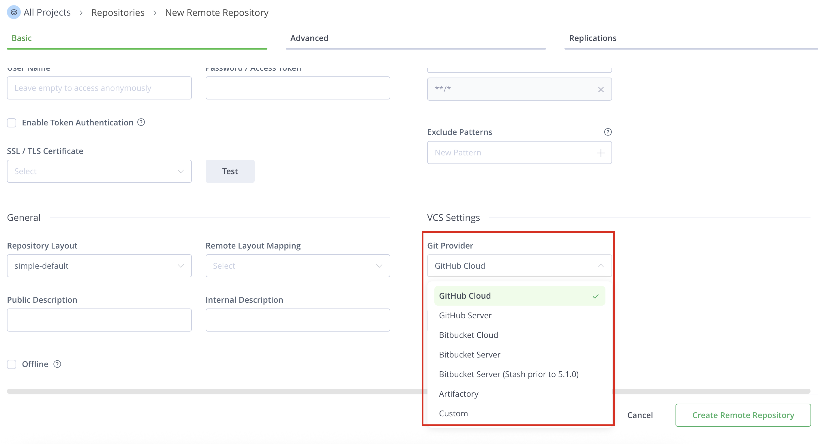Click Repository Layout chevron arrow
The image size is (818, 444).
(x=181, y=266)
